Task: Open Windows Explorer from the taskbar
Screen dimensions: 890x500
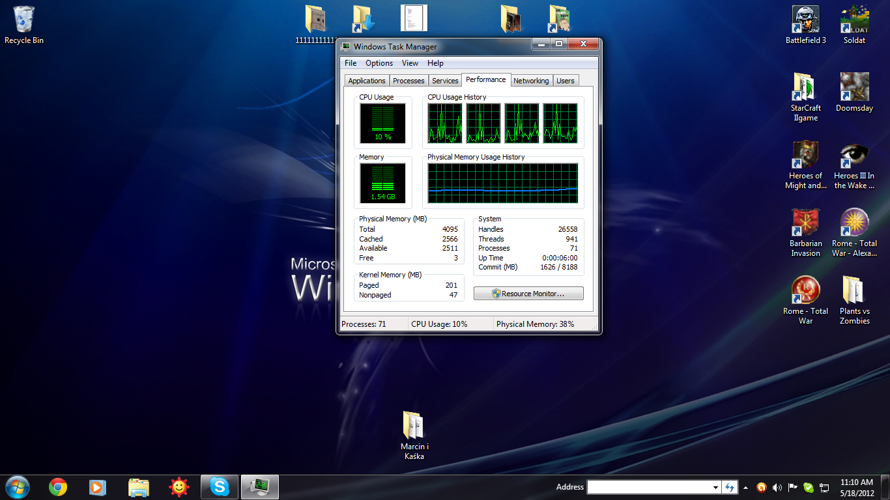Action: coord(139,486)
